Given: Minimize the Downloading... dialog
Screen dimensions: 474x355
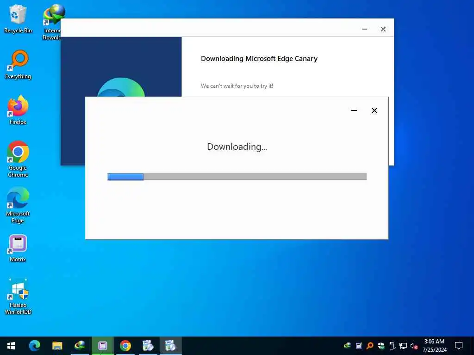Looking at the screenshot, I should tap(354, 110).
